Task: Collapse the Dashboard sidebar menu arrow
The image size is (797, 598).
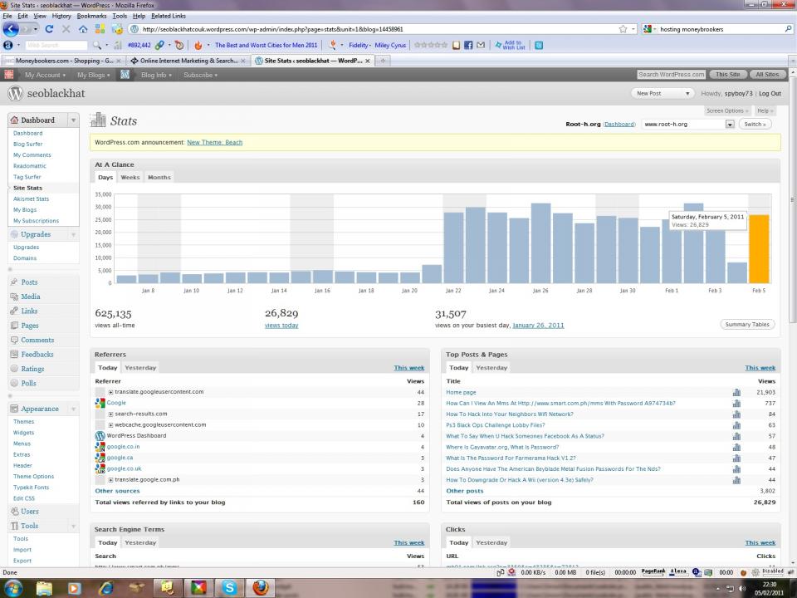Action: tap(72, 120)
